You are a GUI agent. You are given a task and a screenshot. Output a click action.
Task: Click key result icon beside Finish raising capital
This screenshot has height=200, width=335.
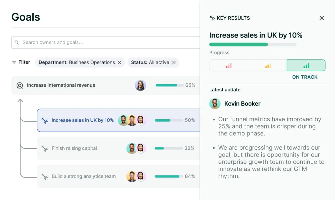click(x=45, y=149)
